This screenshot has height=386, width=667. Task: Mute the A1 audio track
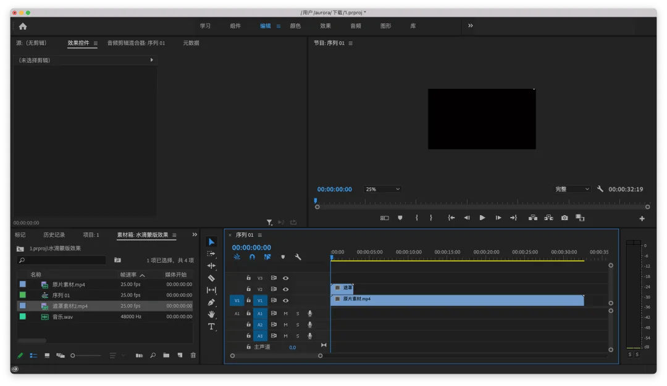(285, 313)
